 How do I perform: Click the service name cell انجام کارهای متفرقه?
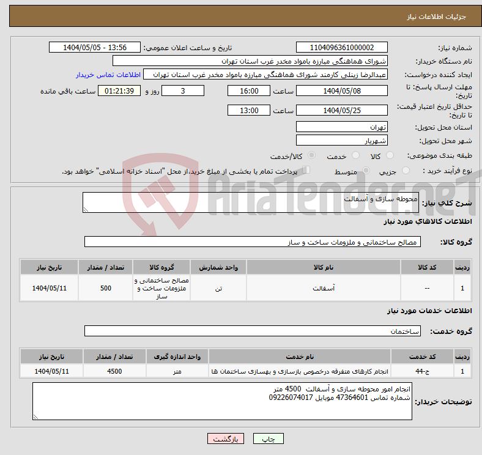(x=300, y=371)
